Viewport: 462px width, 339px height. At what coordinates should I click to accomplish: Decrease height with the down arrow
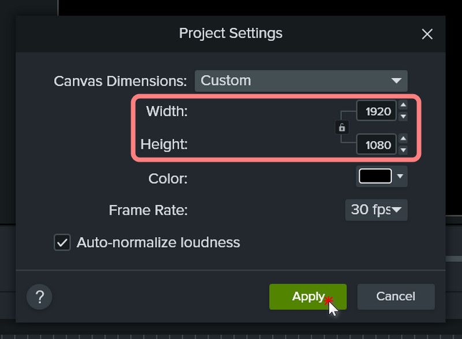(403, 150)
